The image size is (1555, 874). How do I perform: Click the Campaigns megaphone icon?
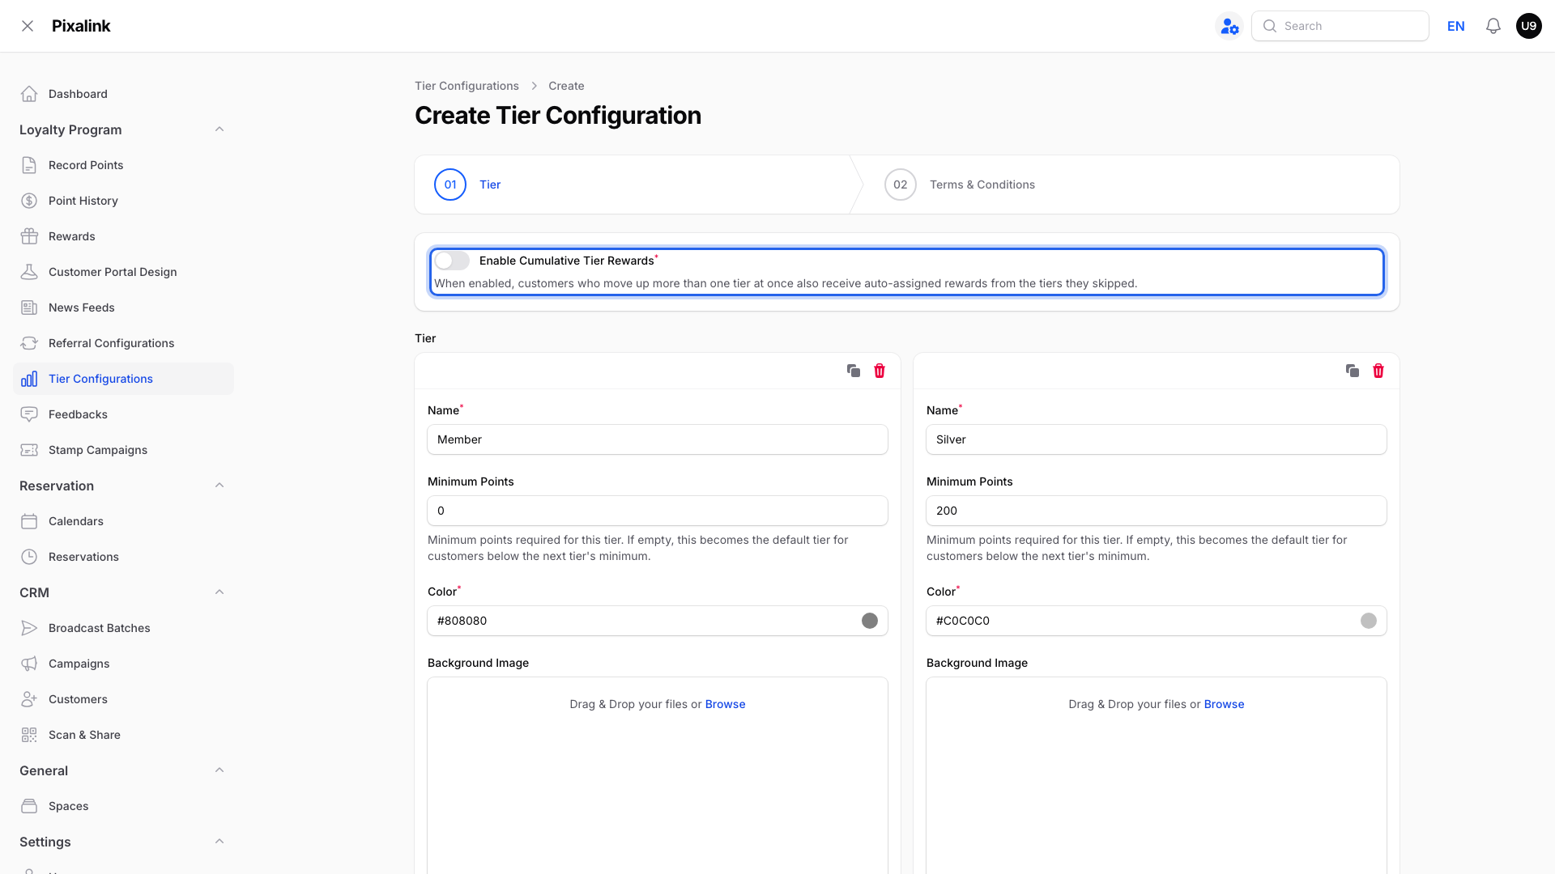point(29,664)
